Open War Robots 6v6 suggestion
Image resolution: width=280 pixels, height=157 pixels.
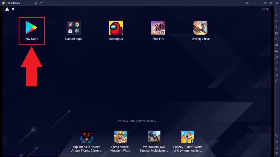tap(154, 141)
